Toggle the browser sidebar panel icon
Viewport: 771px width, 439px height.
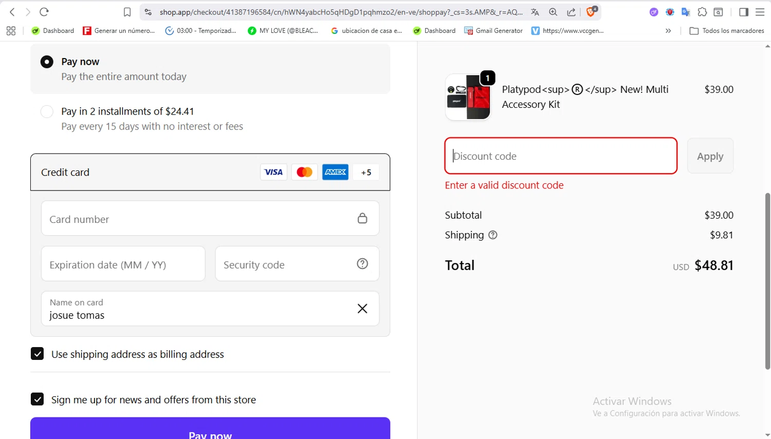pyautogui.click(x=744, y=12)
